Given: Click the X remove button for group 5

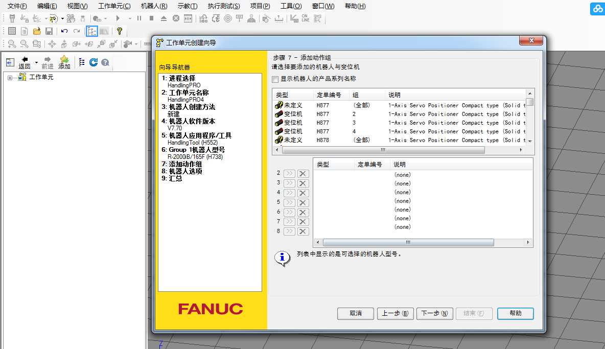Looking at the screenshot, I should 303,203.
